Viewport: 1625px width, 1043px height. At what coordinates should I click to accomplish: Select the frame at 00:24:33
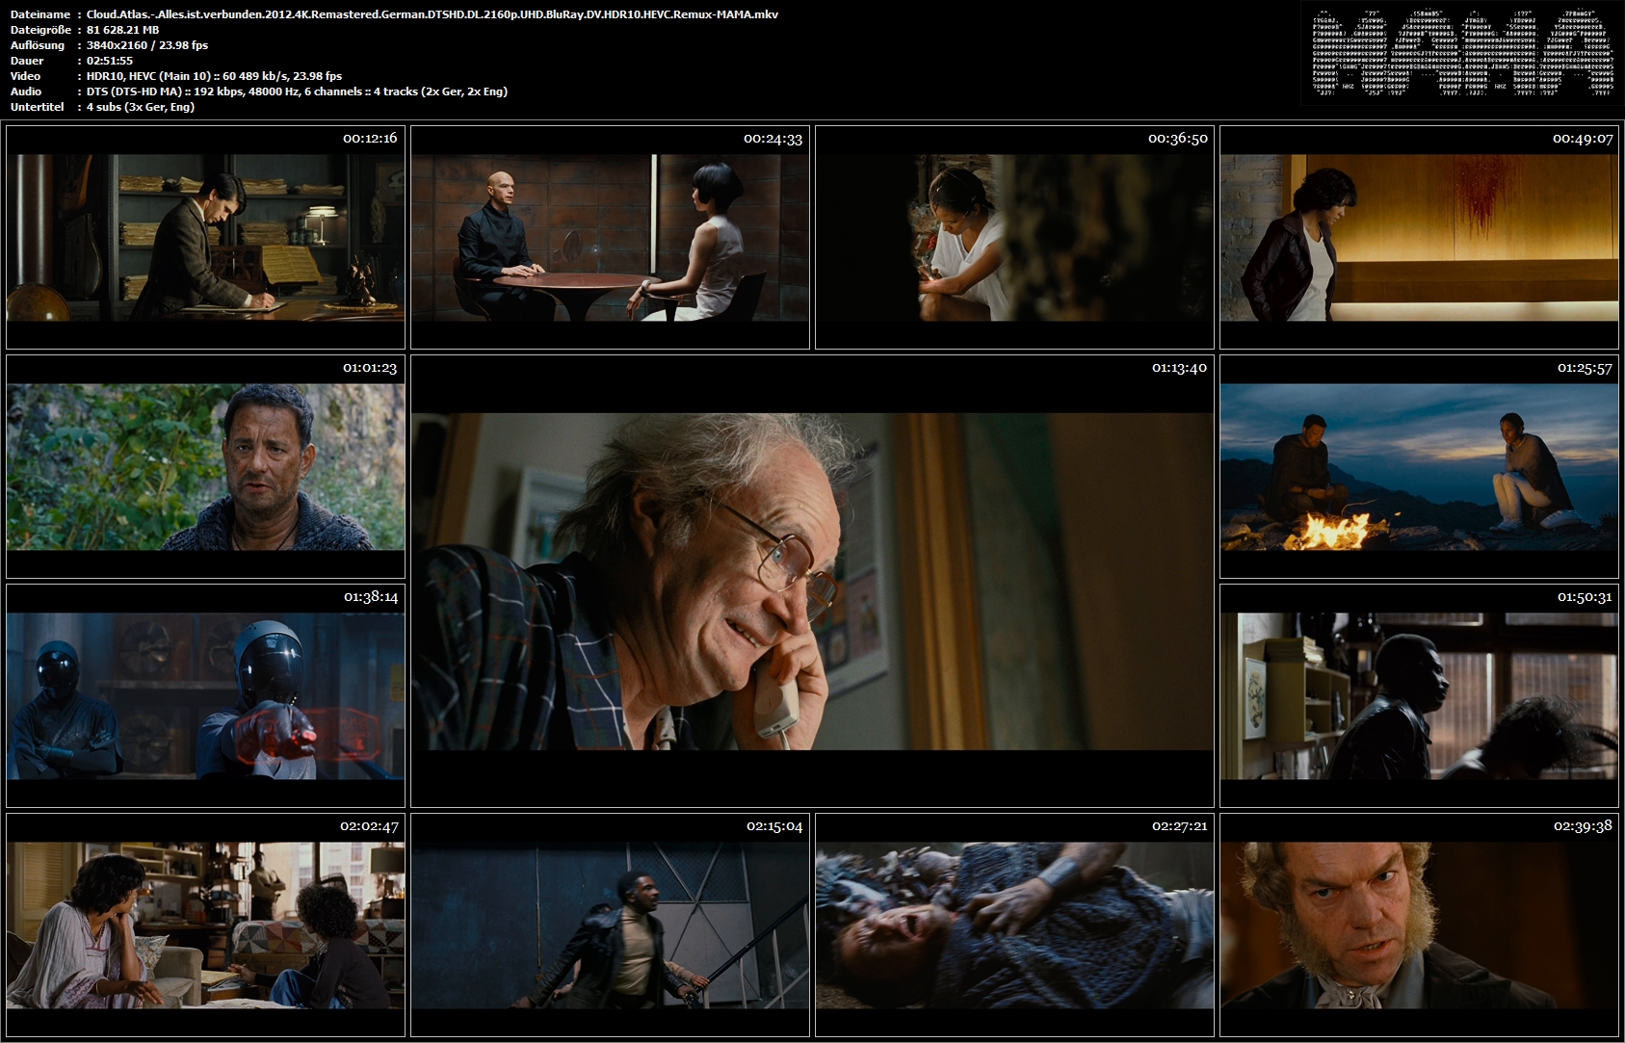pyautogui.click(x=610, y=237)
